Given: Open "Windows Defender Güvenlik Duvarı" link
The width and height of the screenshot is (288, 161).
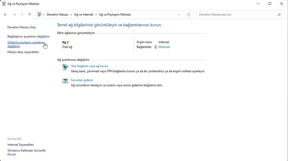Looking at the screenshot, I should (26, 152).
